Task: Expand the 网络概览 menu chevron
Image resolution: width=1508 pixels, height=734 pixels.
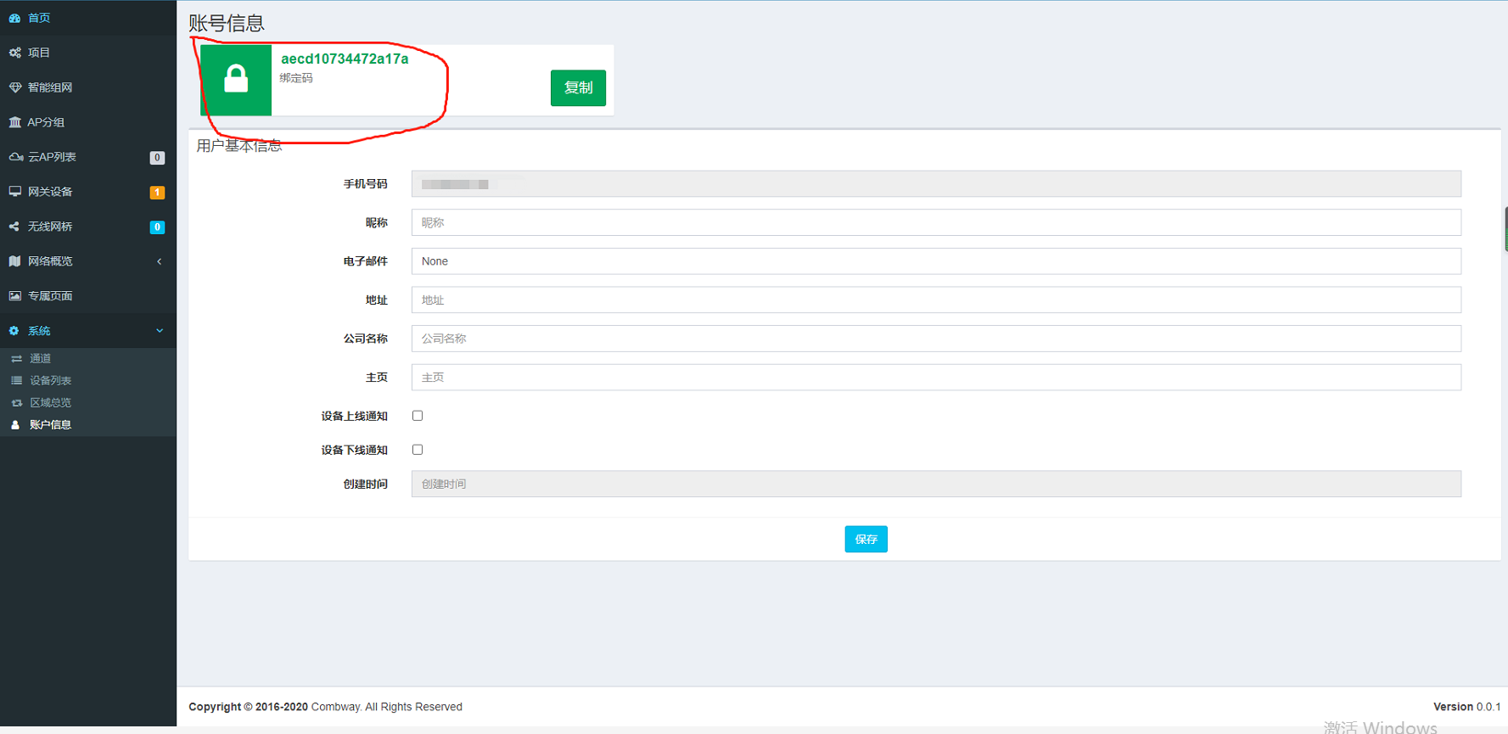Action: coord(160,261)
